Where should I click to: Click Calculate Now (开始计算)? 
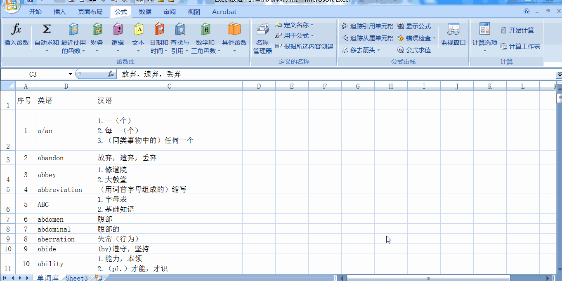pos(517,30)
